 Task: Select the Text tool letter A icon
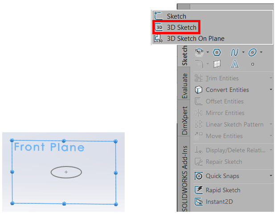(235, 64)
